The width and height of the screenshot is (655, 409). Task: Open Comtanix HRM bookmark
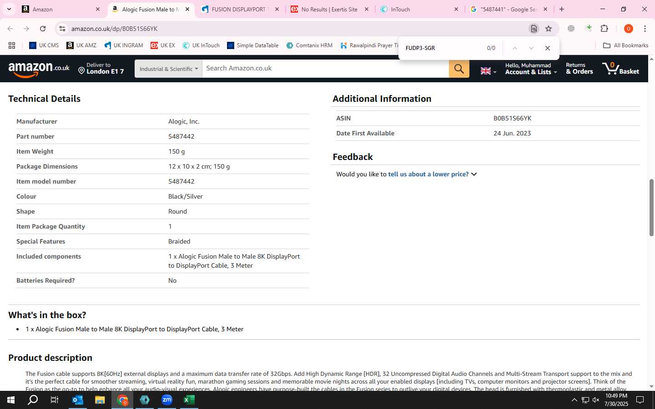[x=309, y=45]
